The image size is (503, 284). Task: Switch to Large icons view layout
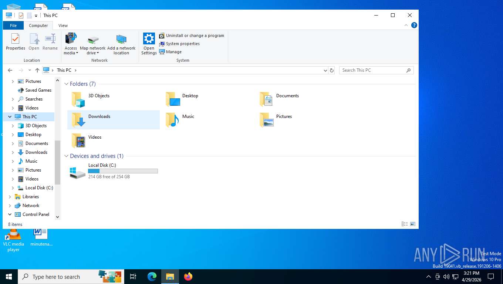coord(413,224)
